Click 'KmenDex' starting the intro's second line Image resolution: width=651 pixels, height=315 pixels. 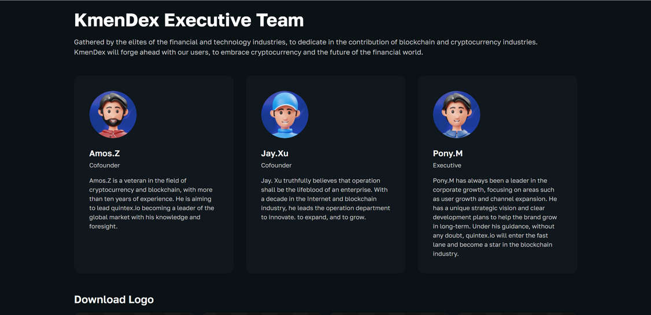[x=90, y=52]
